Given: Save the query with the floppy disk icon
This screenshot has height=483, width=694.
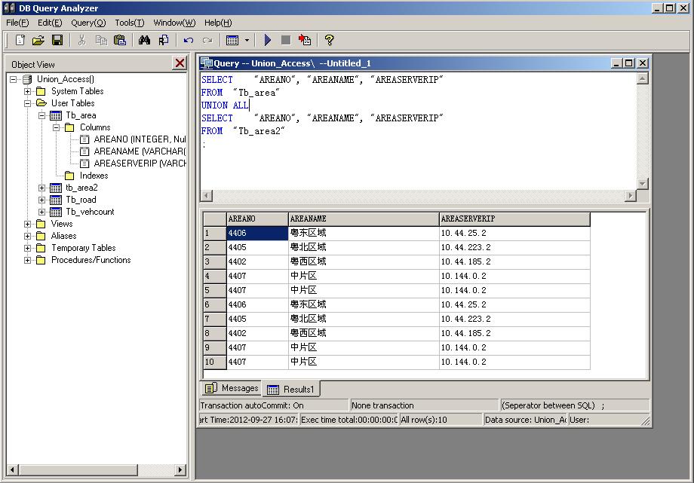Looking at the screenshot, I should (x=57, y=40).
